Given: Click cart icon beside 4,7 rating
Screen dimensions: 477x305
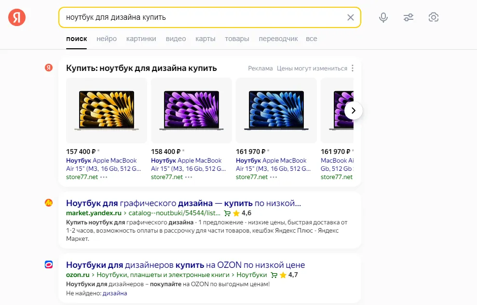Looking at the screenshot, I should pyautogui.click(x=274, y=275).
